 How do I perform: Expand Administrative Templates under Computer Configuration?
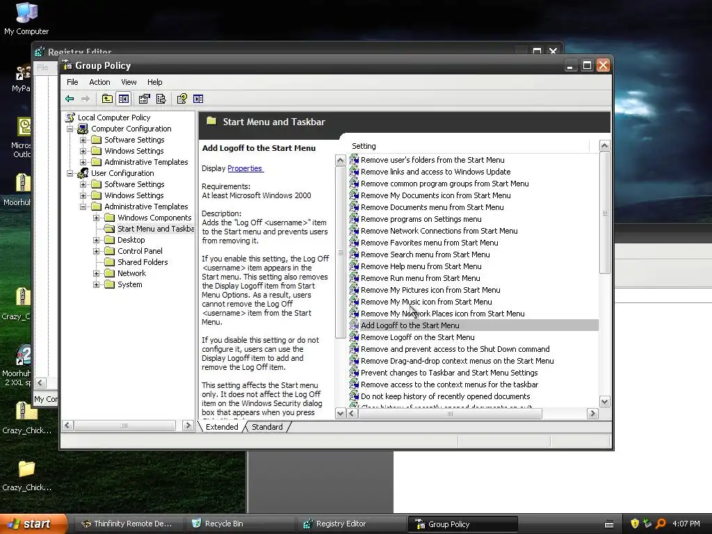[83, 162]
